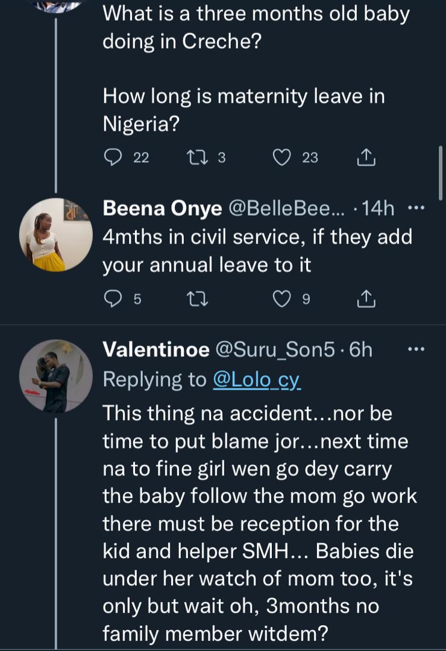Open Valentinoe's profile picture
The height and width of the screenshot is (651, 446).
[55, 376]
